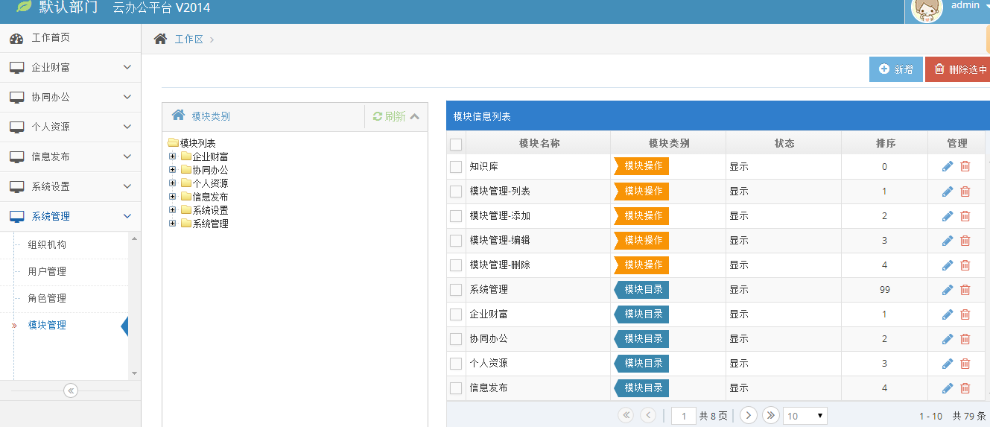This screenshot has width=990, height=427.
Task: Expand the 协同办公 sidebar menu
Action: [70, 98]
